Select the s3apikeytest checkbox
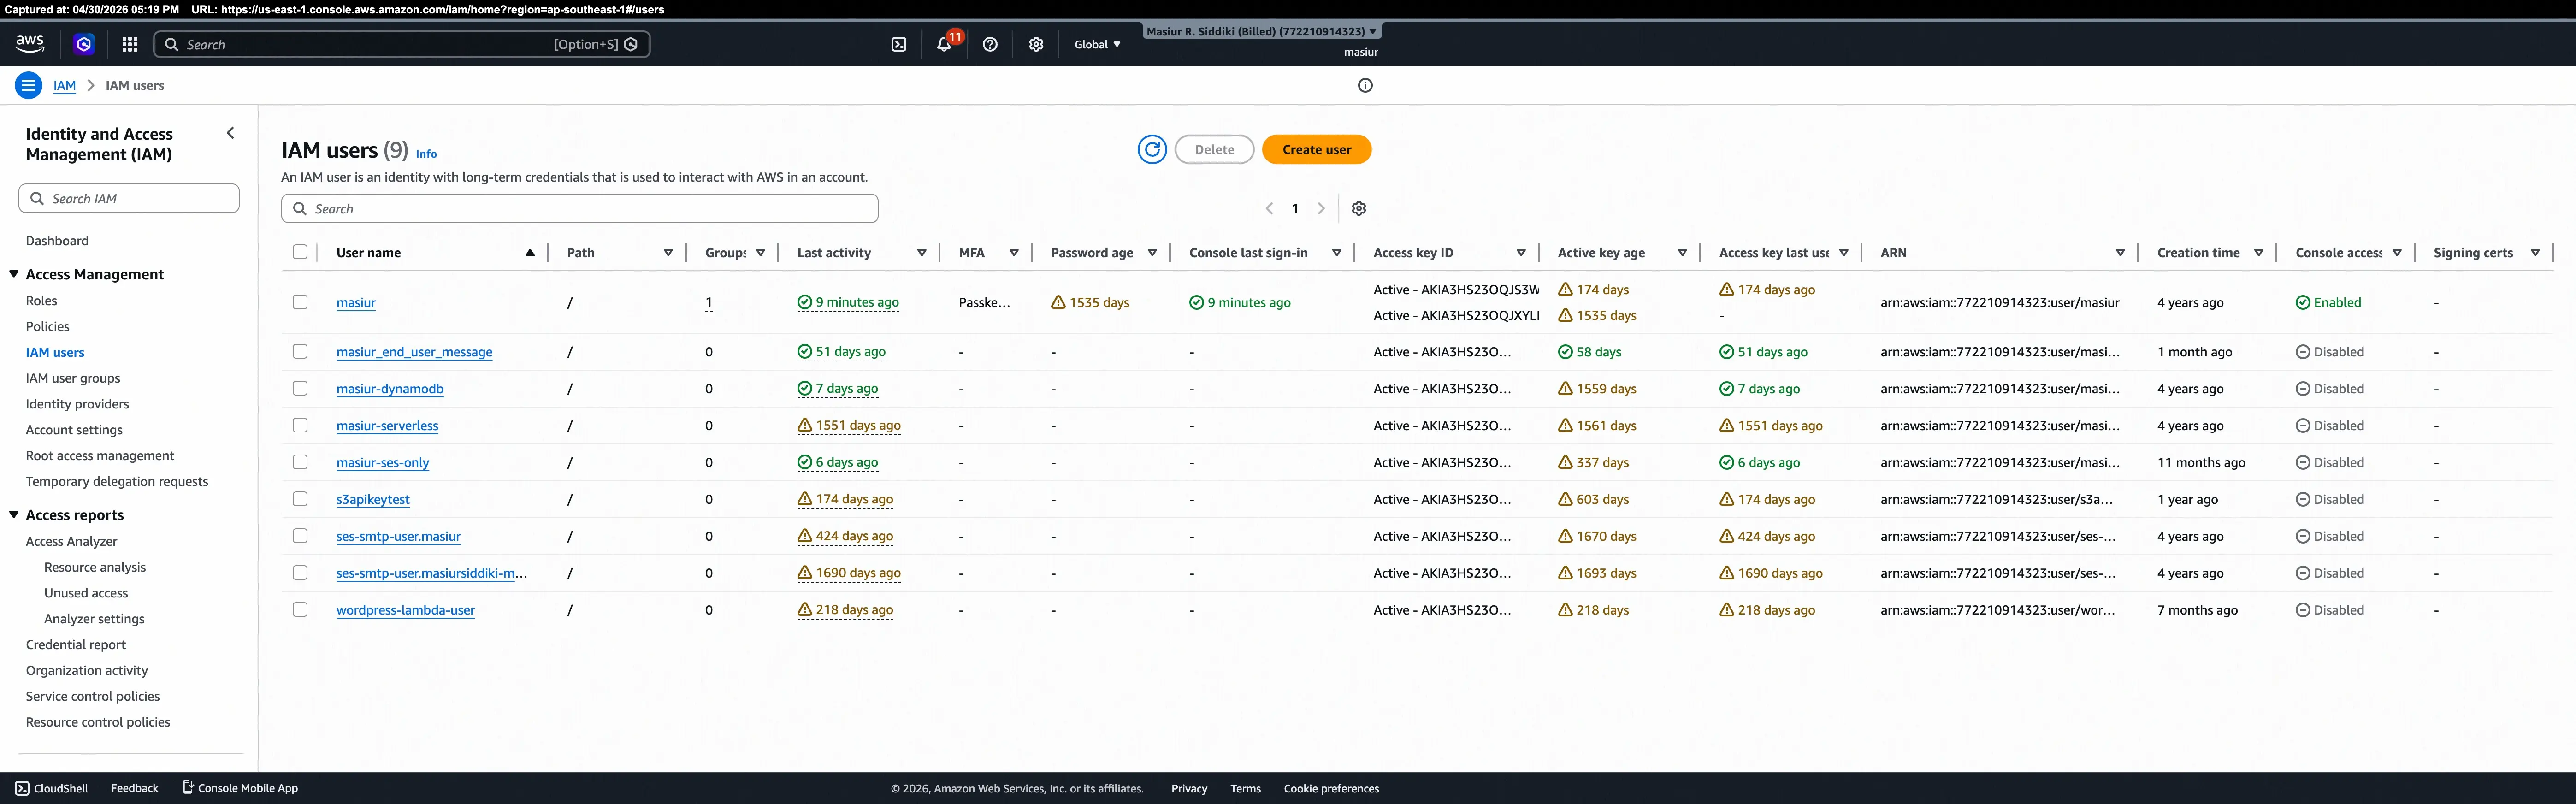Viewport: 2576px width, 804px height. [x=300, y=499]
